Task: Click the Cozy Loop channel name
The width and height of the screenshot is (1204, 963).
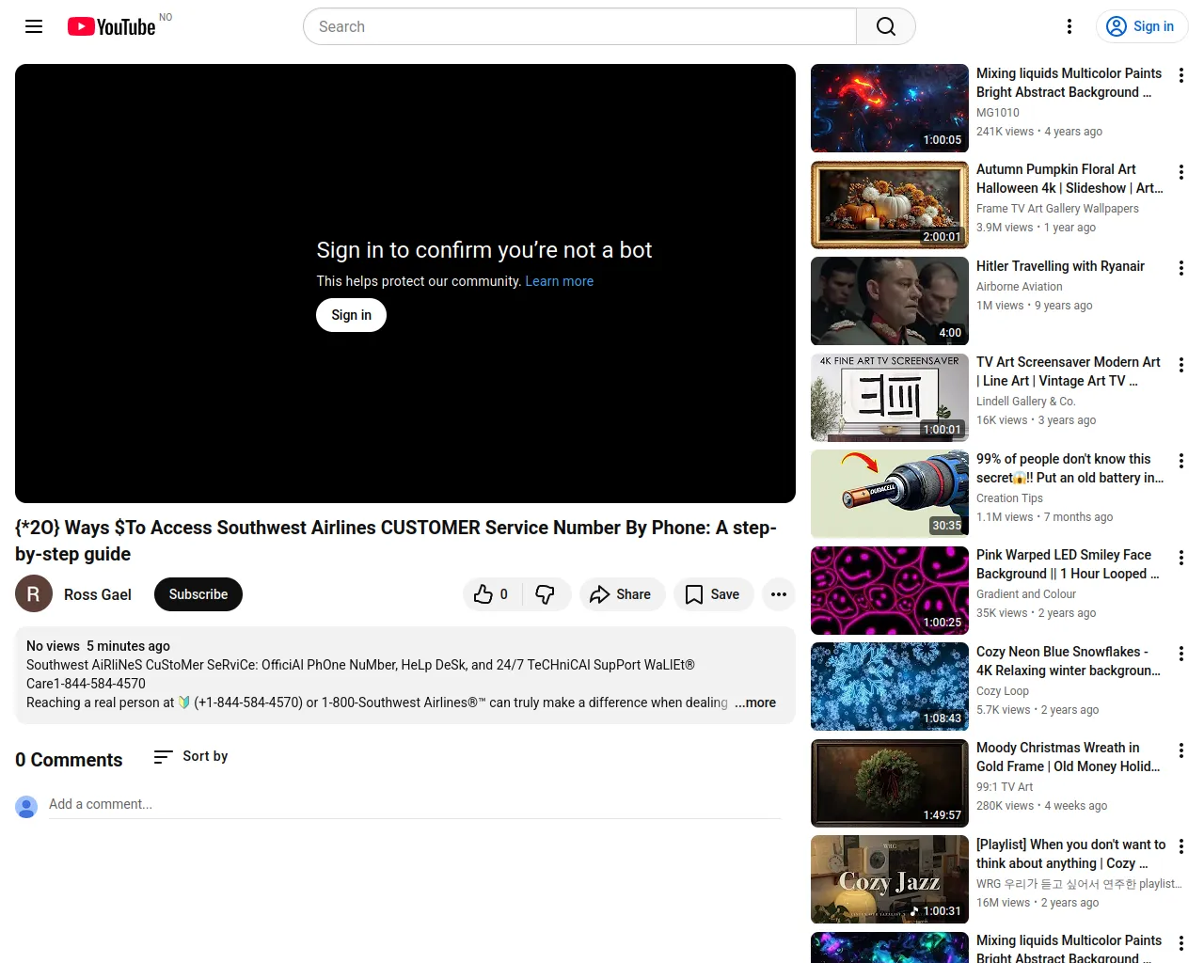Action: [x=1003, y=691]
